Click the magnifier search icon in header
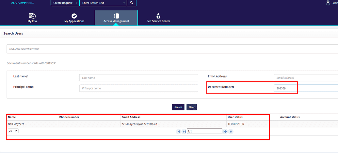This screenshot has height=153, width=338. pos(131,3)
